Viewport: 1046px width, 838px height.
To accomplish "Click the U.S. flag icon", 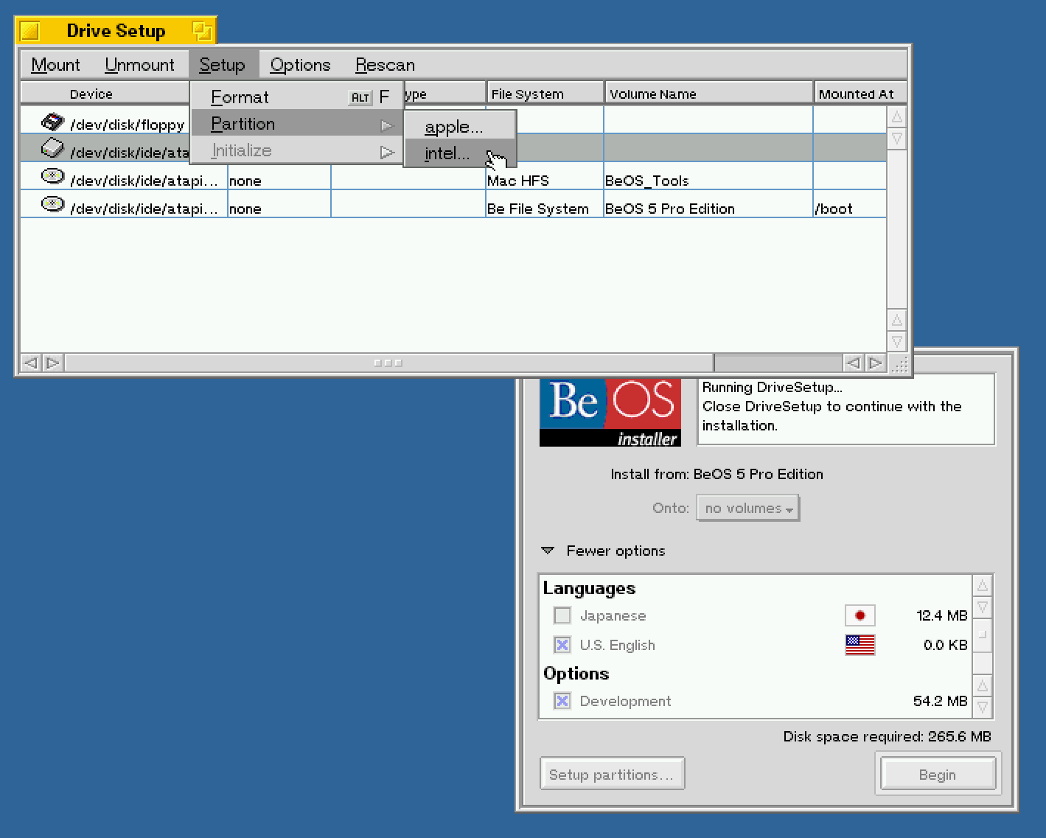I will tap(860, 645).
